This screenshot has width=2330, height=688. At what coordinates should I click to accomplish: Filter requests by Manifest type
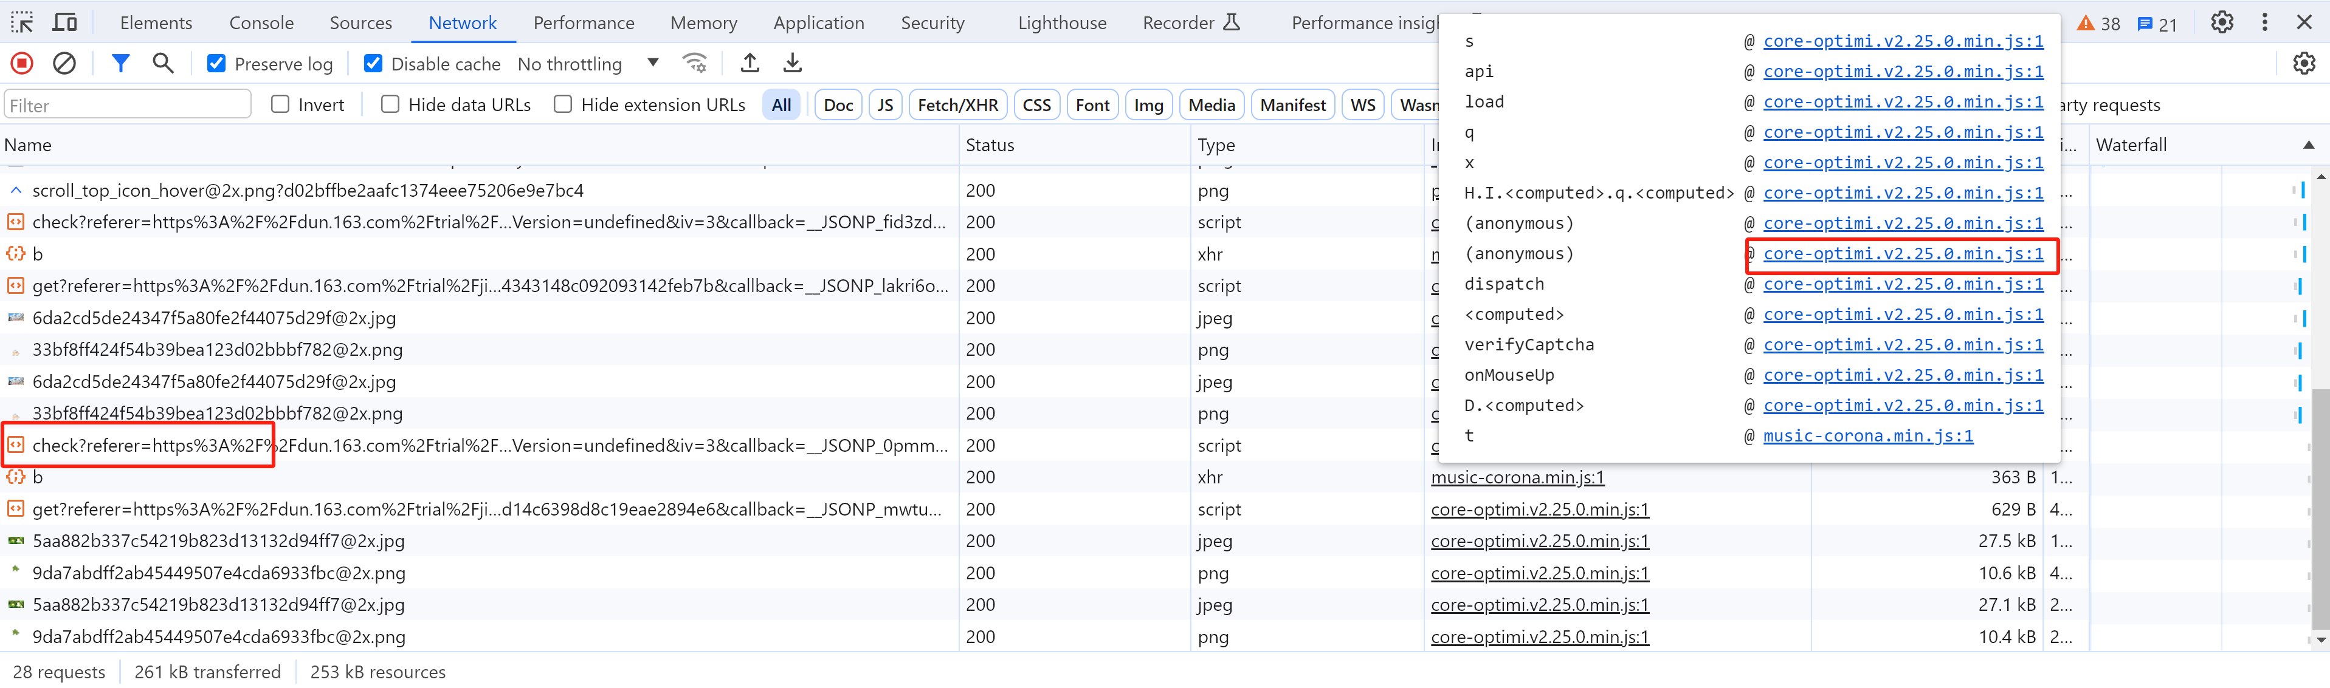[x=1292, y=106]
